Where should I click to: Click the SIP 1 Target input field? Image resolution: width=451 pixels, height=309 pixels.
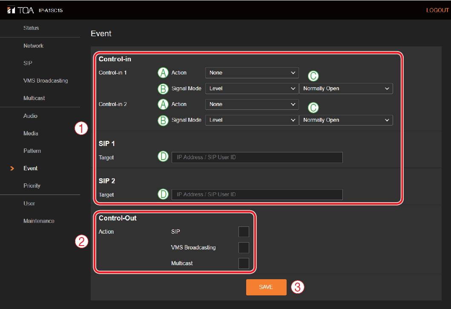[x=257, y=157]
